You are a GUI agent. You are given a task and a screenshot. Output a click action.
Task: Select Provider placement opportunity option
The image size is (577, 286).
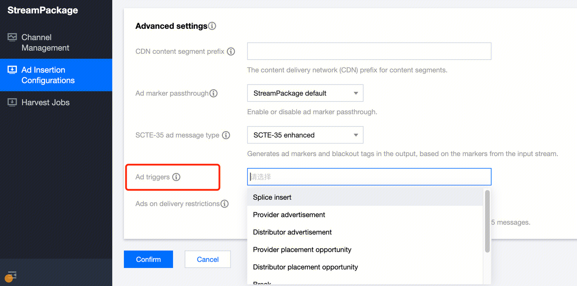[x=302, y=250]
